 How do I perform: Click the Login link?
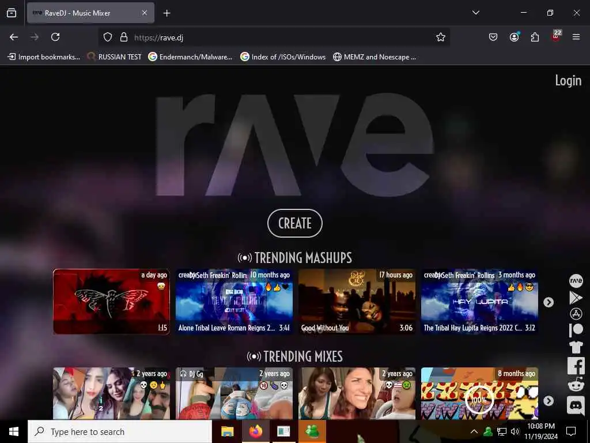click(568, 80)
